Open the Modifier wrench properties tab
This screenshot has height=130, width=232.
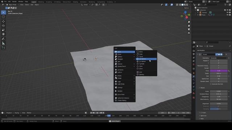[194, 76]
